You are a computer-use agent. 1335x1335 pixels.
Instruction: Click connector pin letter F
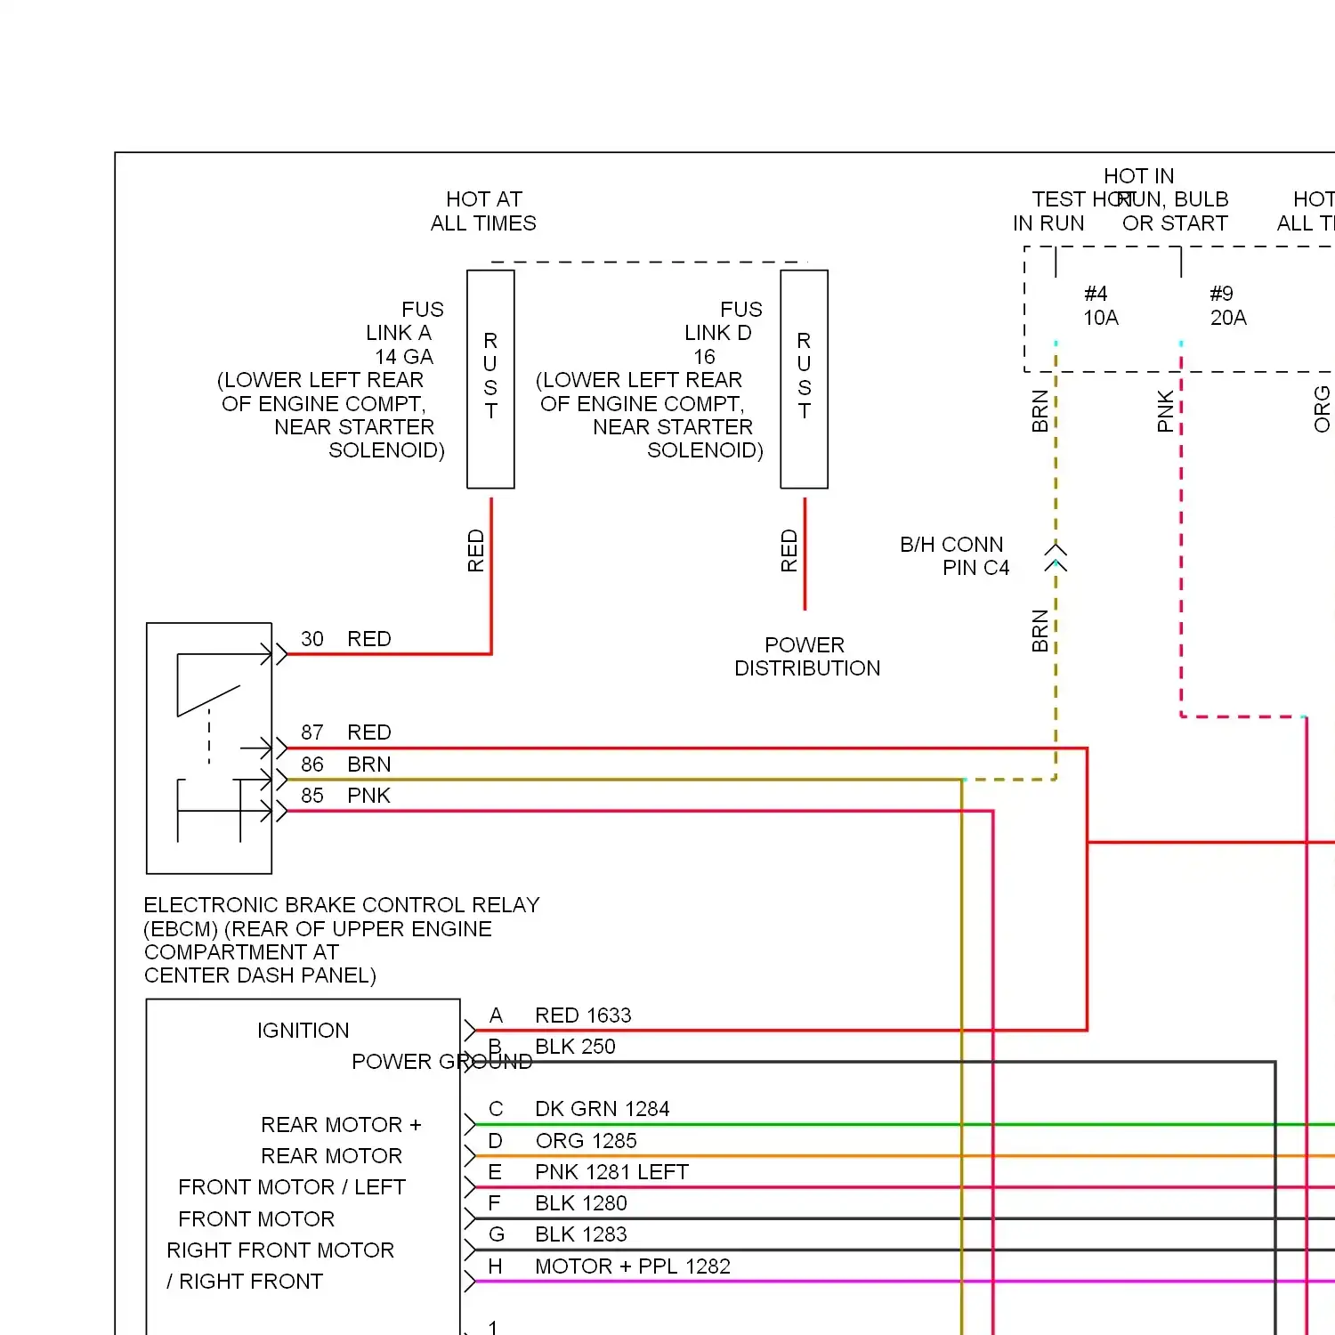495,1203
